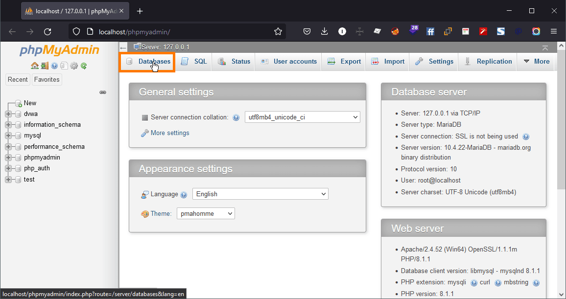Click the red magic wand extension icon

483,32
